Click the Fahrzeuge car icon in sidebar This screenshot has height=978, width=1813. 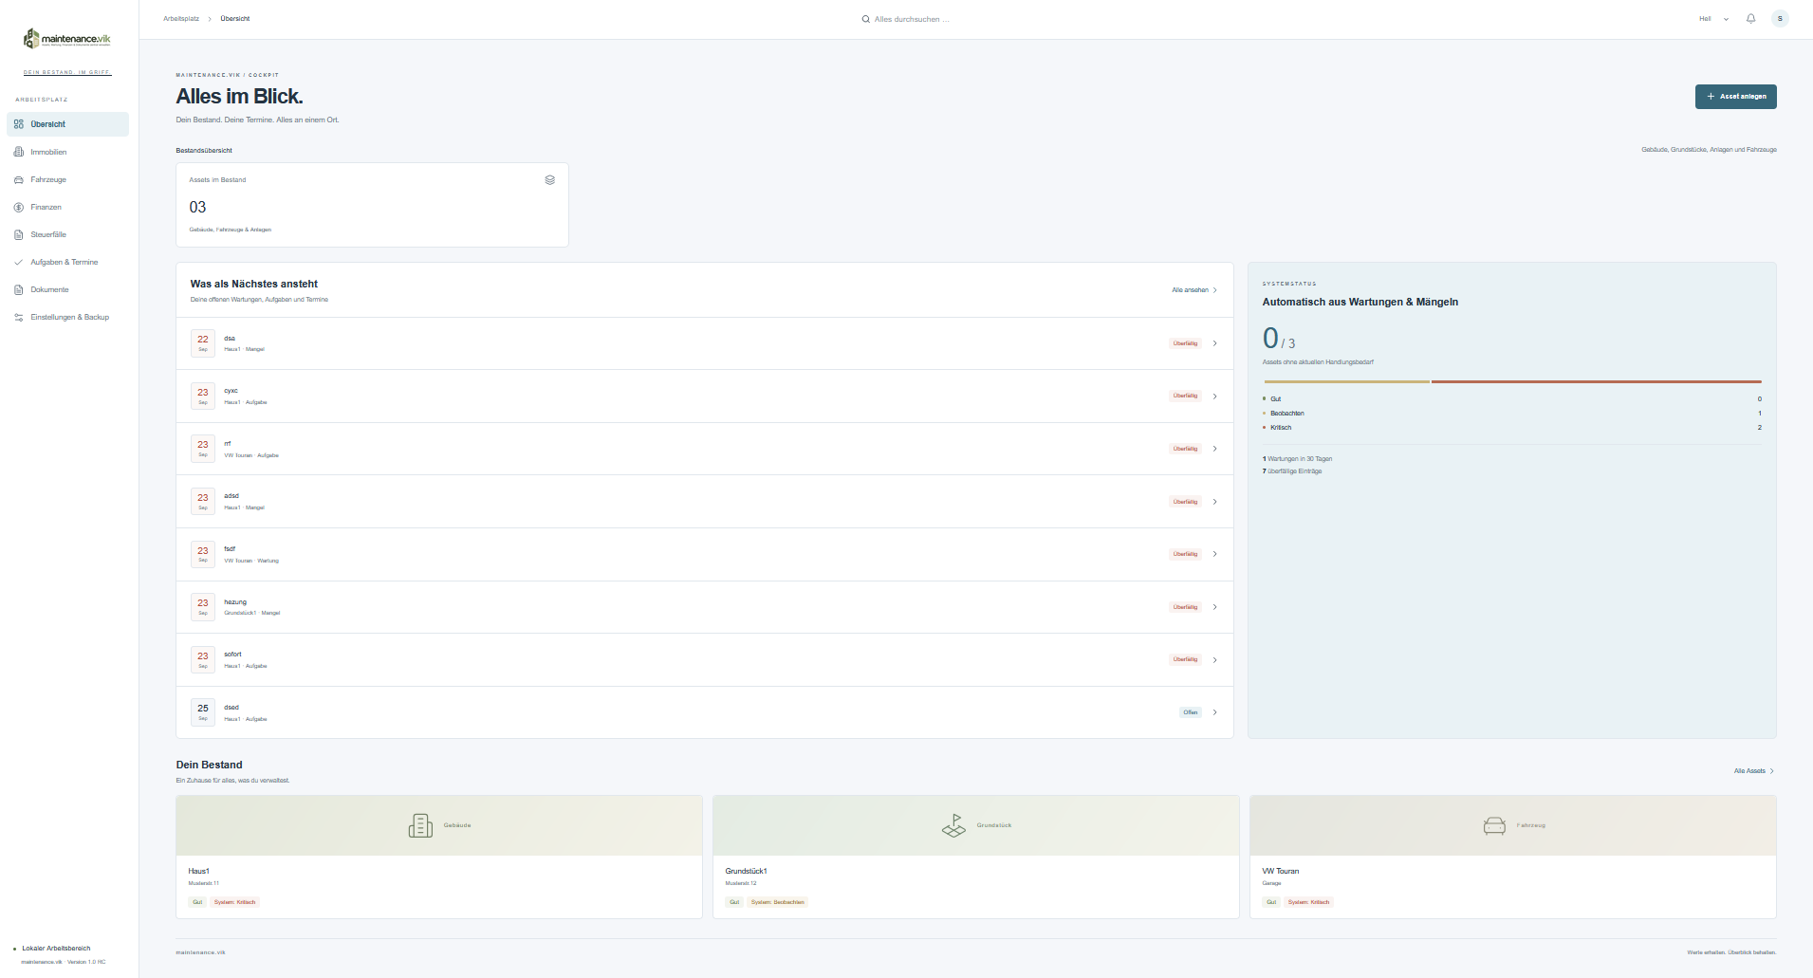(19, 179)
